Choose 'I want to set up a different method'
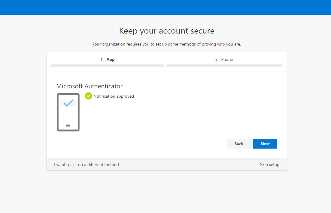 [x=86, y=164]
